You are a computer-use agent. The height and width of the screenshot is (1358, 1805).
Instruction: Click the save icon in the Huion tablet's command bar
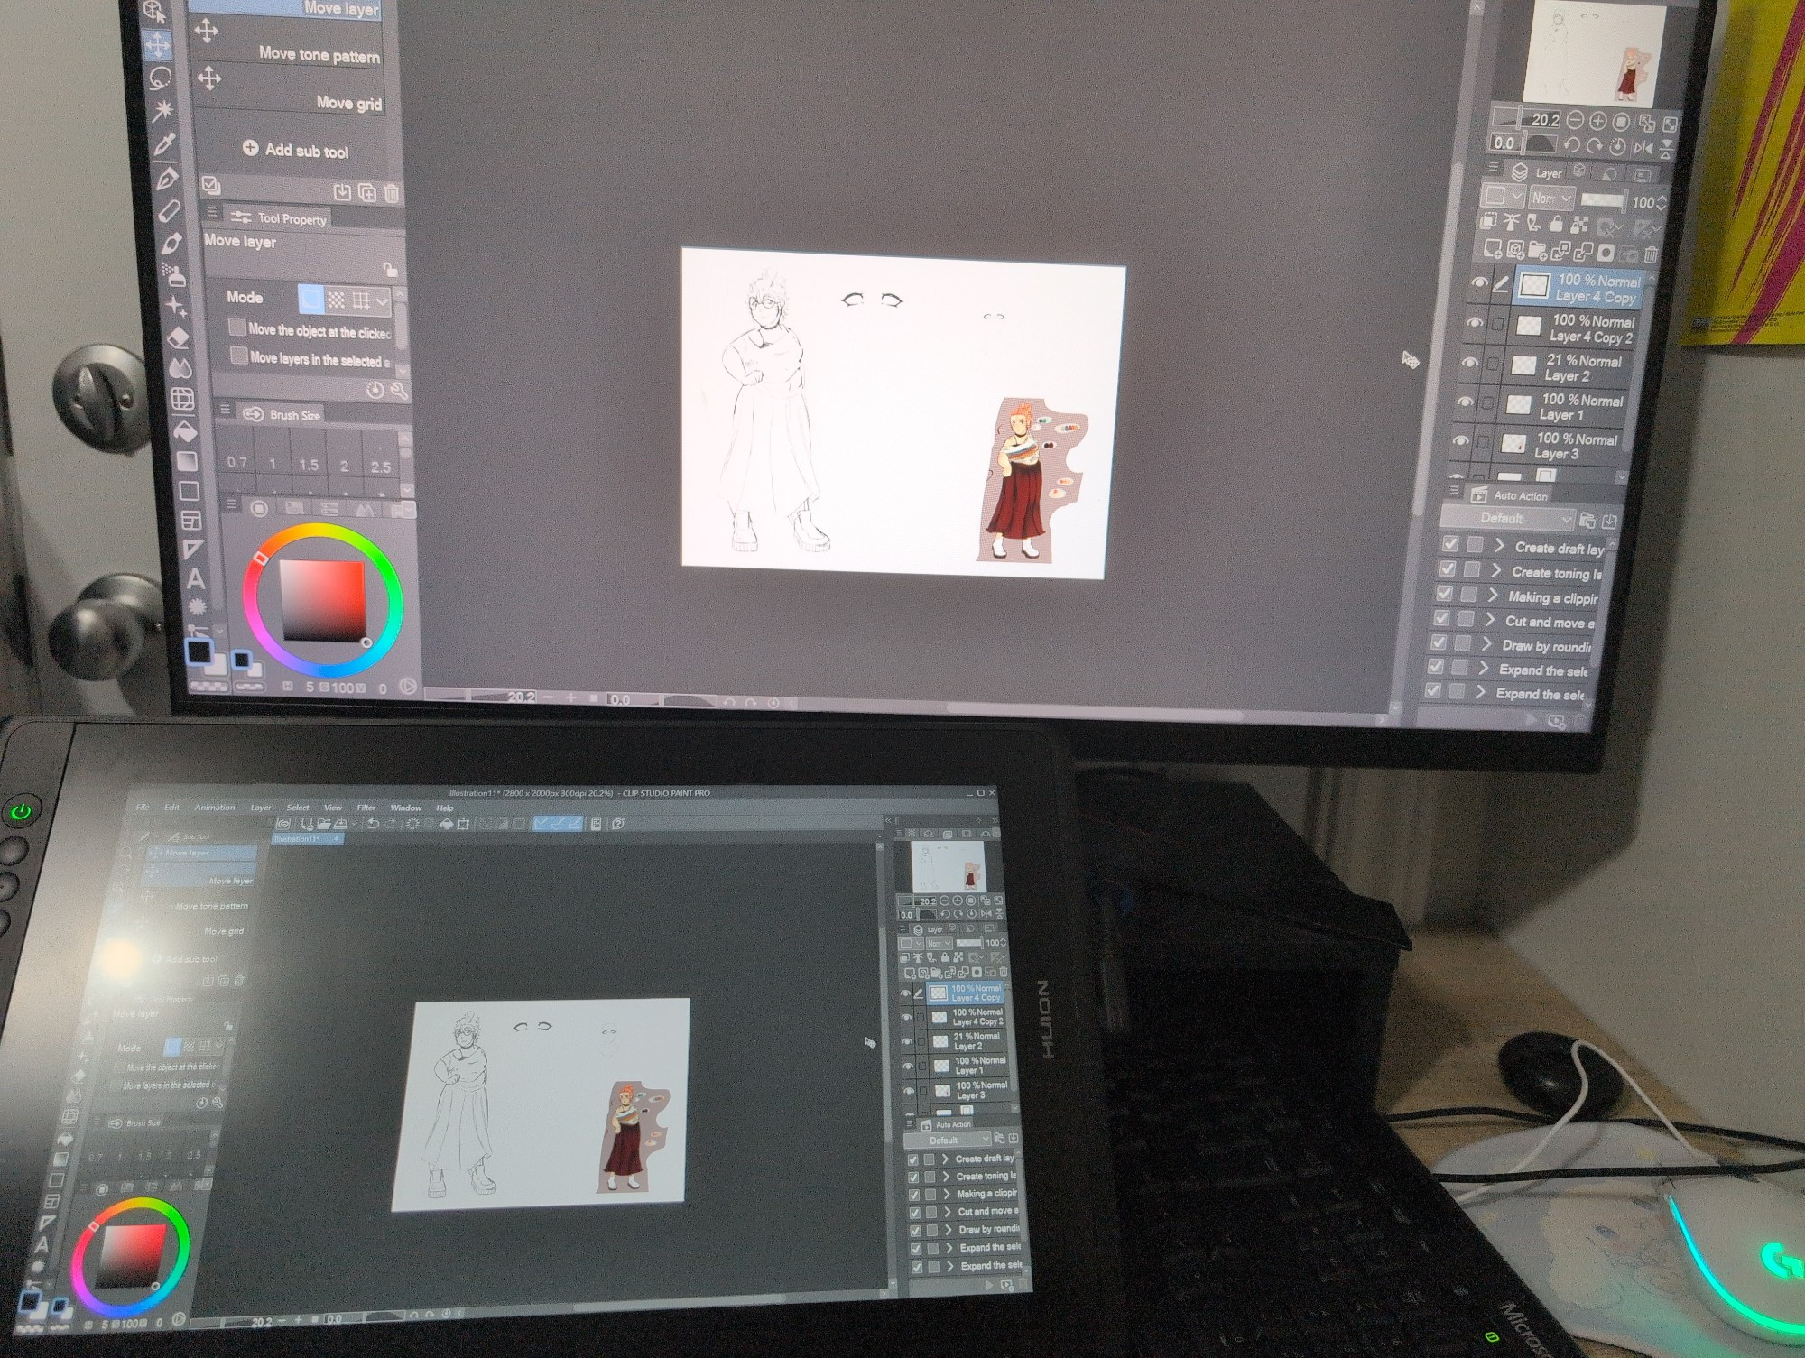[340, 823]
